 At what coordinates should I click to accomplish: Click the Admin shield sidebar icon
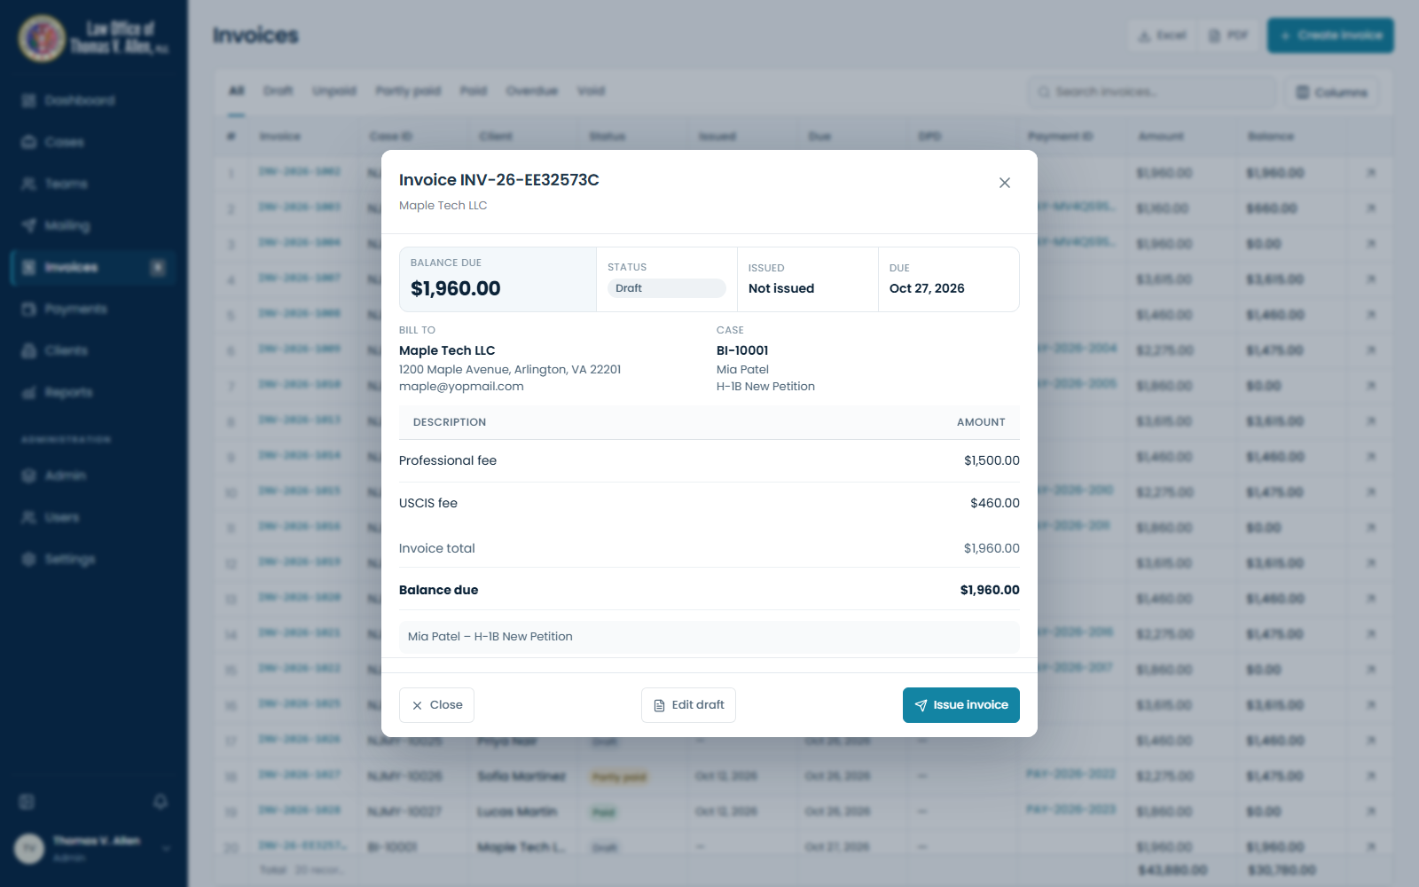pyautogui.click(x=28, y=475)
